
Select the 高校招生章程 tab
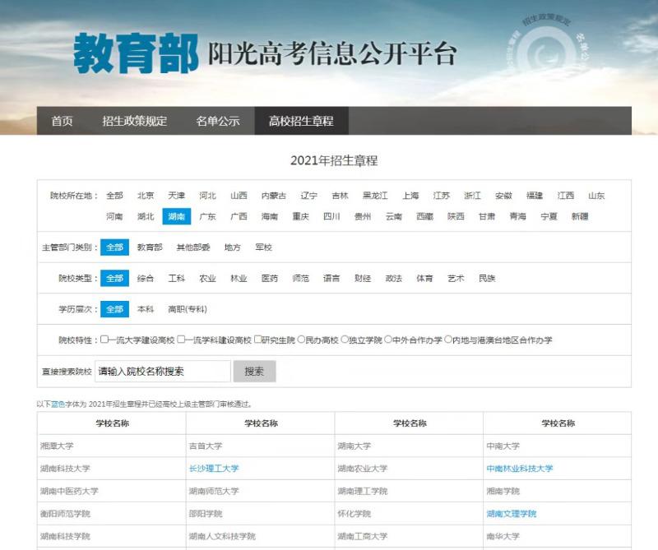301,121
